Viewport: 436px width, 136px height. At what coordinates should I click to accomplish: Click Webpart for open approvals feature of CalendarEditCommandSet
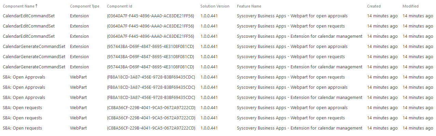[x=292, y=16]
